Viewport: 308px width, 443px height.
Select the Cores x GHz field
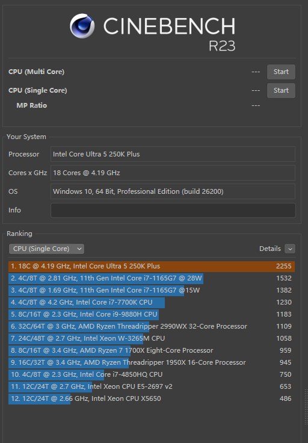point(173,173)
